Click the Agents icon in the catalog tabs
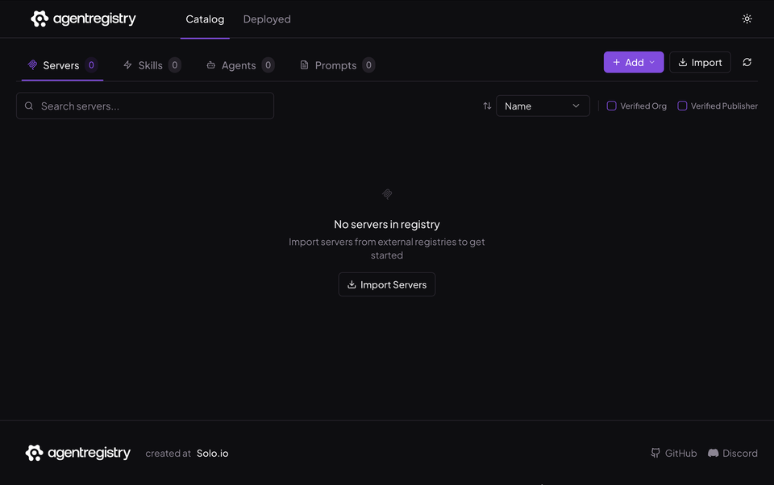 (x=211, y=64)
